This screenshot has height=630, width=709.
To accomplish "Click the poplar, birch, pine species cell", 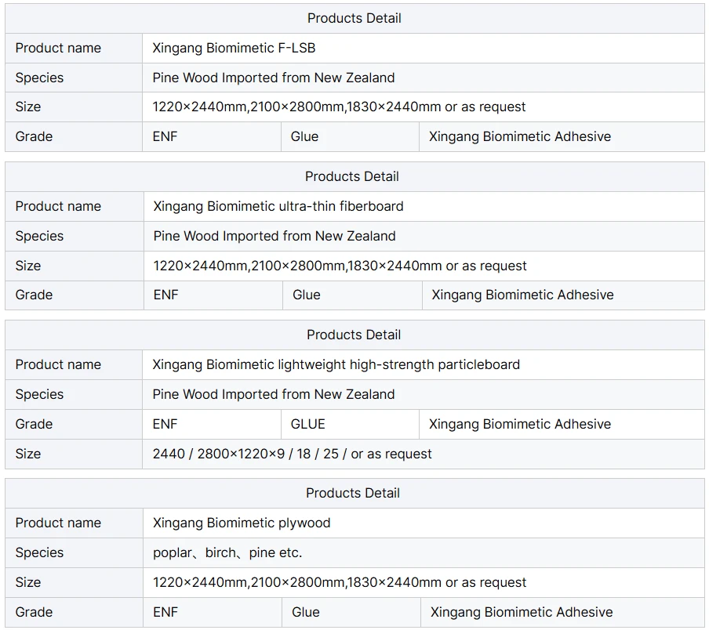I will tap(424, 552).
